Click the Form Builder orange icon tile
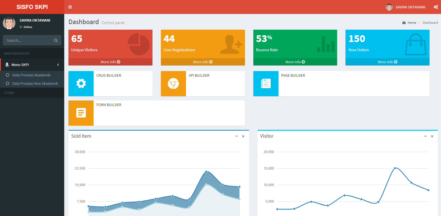This screenshot has width=441, height=216. pyautogui.click(x=81, y=113)
